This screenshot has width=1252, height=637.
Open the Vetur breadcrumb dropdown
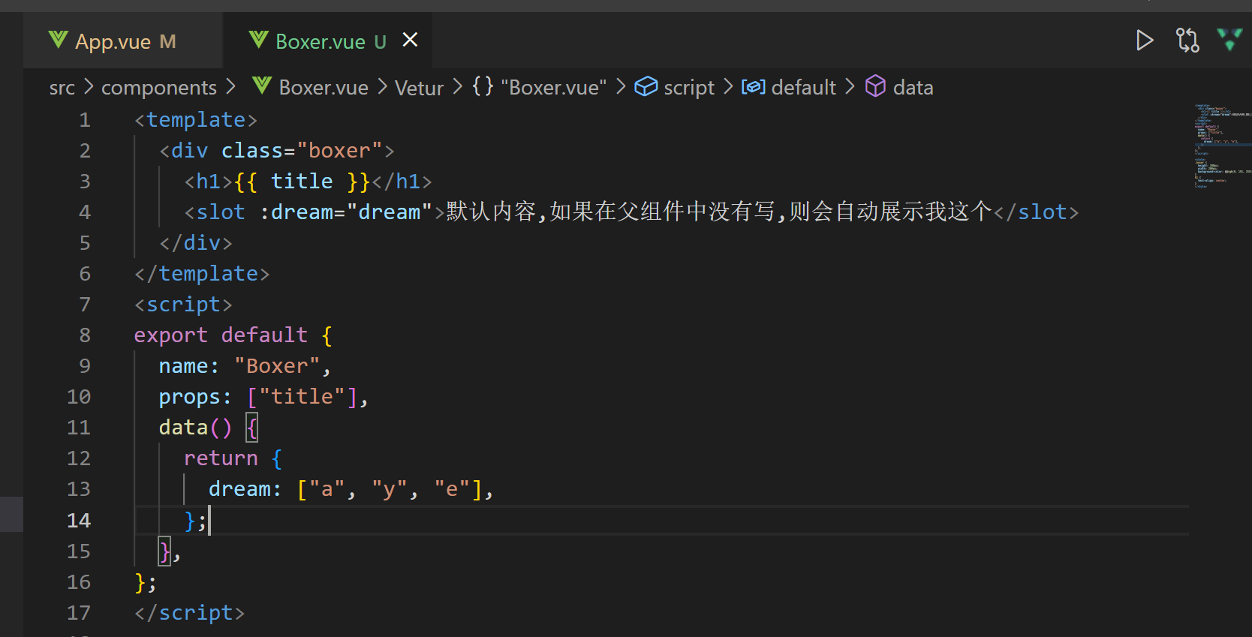pyautogui.click(x=419, y=88)
